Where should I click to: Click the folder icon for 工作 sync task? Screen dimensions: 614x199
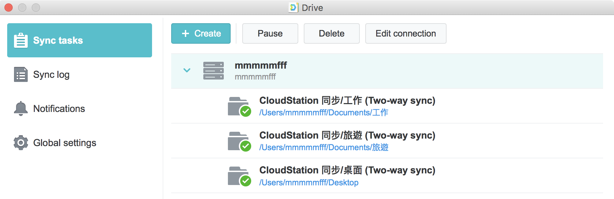pyautogui.click(x=238, y=106)
